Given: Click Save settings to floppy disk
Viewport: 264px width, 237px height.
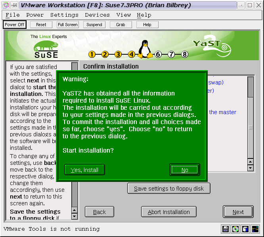Looking at the screenshot, I should 169,189.
